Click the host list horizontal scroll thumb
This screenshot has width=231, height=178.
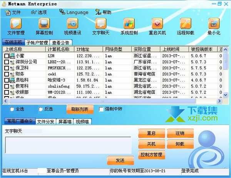point(102,101)
